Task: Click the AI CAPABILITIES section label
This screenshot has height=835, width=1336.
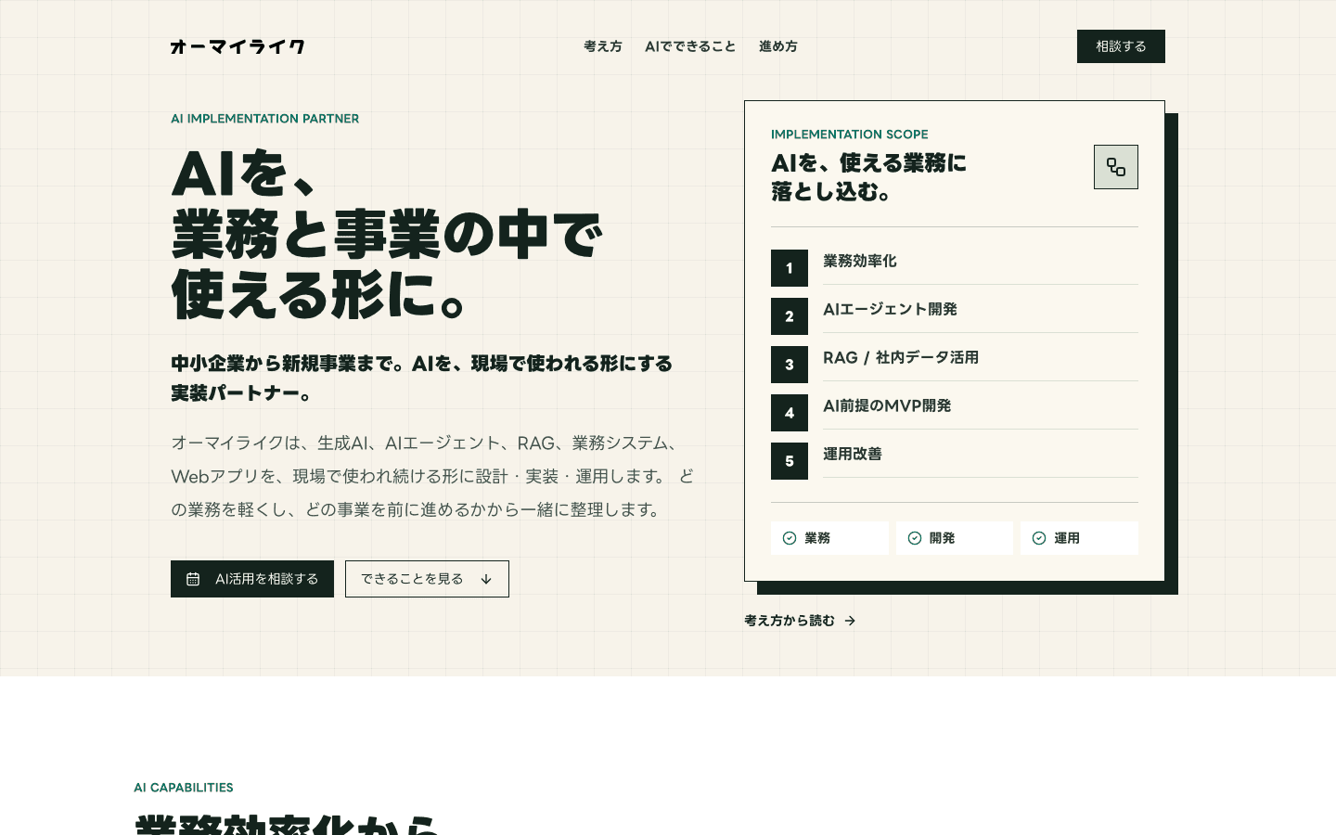Action: click(x=184, y=788)
